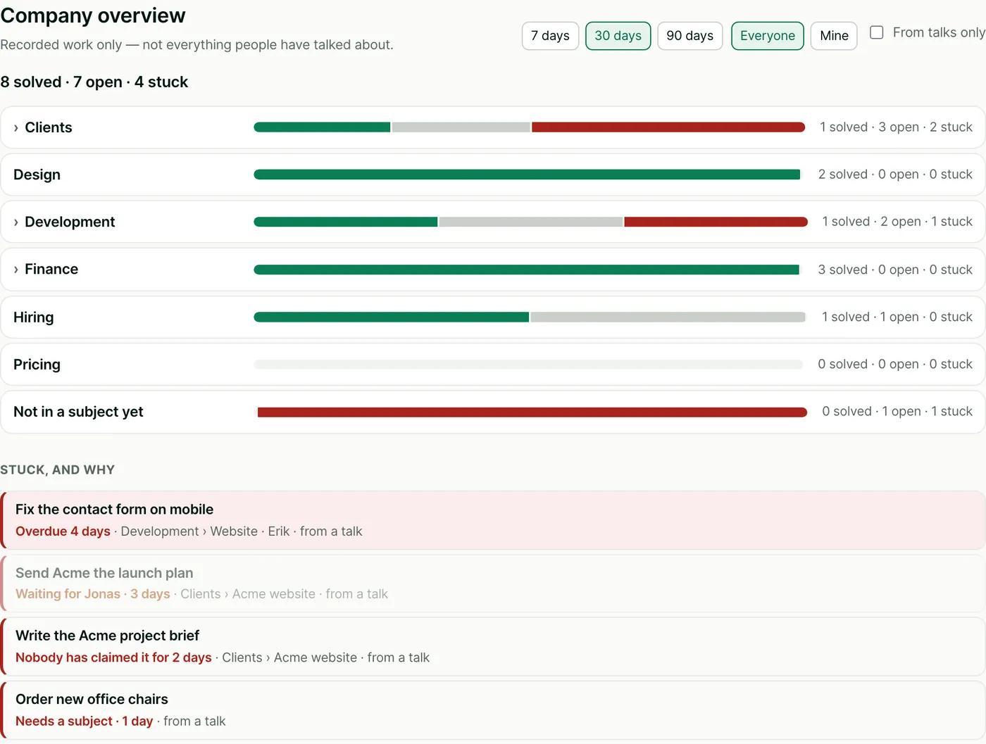This screenshot has height=744, width=986.
Task: Click the 'Needs a subject · 1 day' status
Action: pyautogui.click(x=85, y=721)
